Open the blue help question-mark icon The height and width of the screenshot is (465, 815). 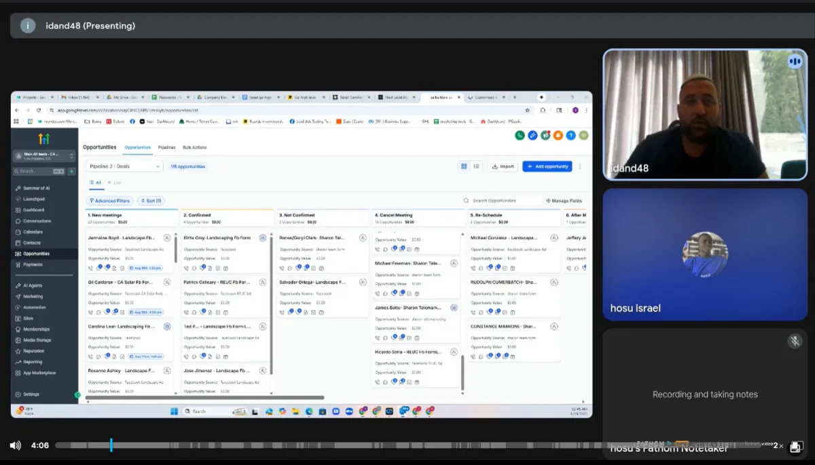[571, 136]
